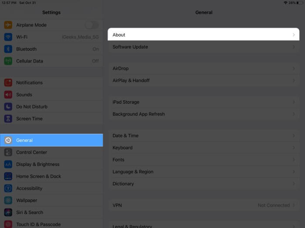305x228 pixels.
Task: Open Background App Refresh settings
Action: (x=203, y=114)
